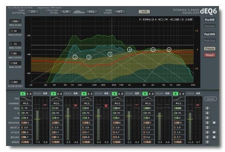Click band 1 FREQ value 75
The image size is (225, 152).
point(26,108)
